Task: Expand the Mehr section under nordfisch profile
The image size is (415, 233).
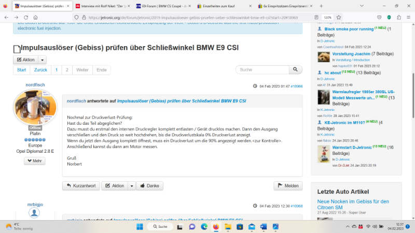Action: pos(35,161)
